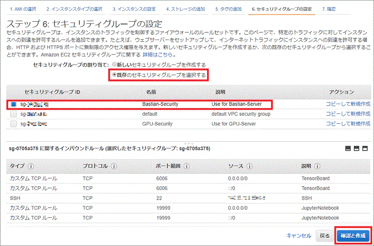374x246 pixels.
Task: Click the JupyterNotebook description for 0.0.0.0/0
Action: (320, 208)
